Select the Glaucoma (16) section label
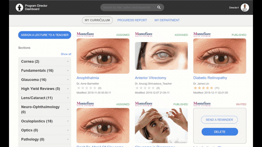262x147 pixels. click(x=34, y=80)
